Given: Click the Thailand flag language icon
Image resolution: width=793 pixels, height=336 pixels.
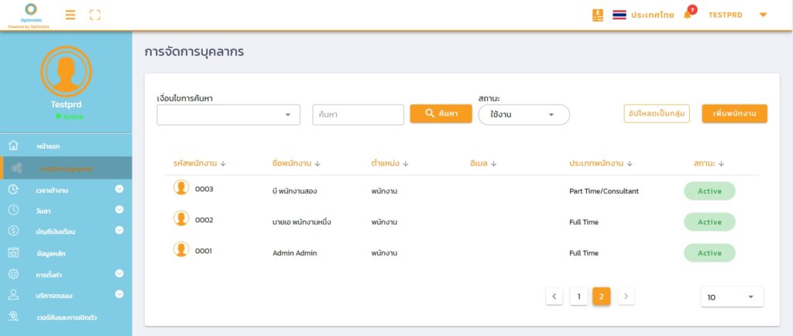Looking at the screenshot, I should click(x=620, y=15).
